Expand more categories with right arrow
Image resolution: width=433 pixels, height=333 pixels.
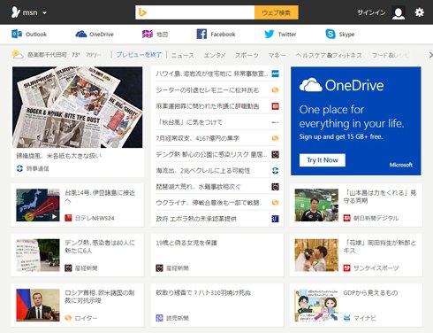click(430, 55)
